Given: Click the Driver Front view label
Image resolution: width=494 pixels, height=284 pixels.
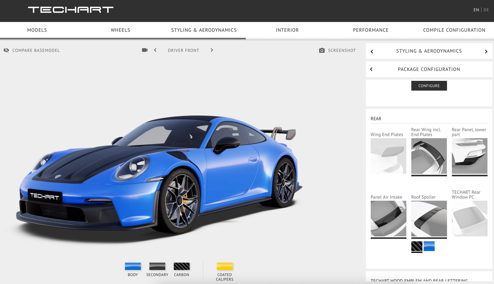Looking at the screenshot, I should (183, 50).
